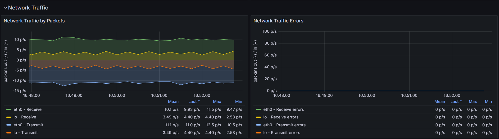
Task: Click yellow color swatch for lo - Receive
Action: (x=9, y=117)
